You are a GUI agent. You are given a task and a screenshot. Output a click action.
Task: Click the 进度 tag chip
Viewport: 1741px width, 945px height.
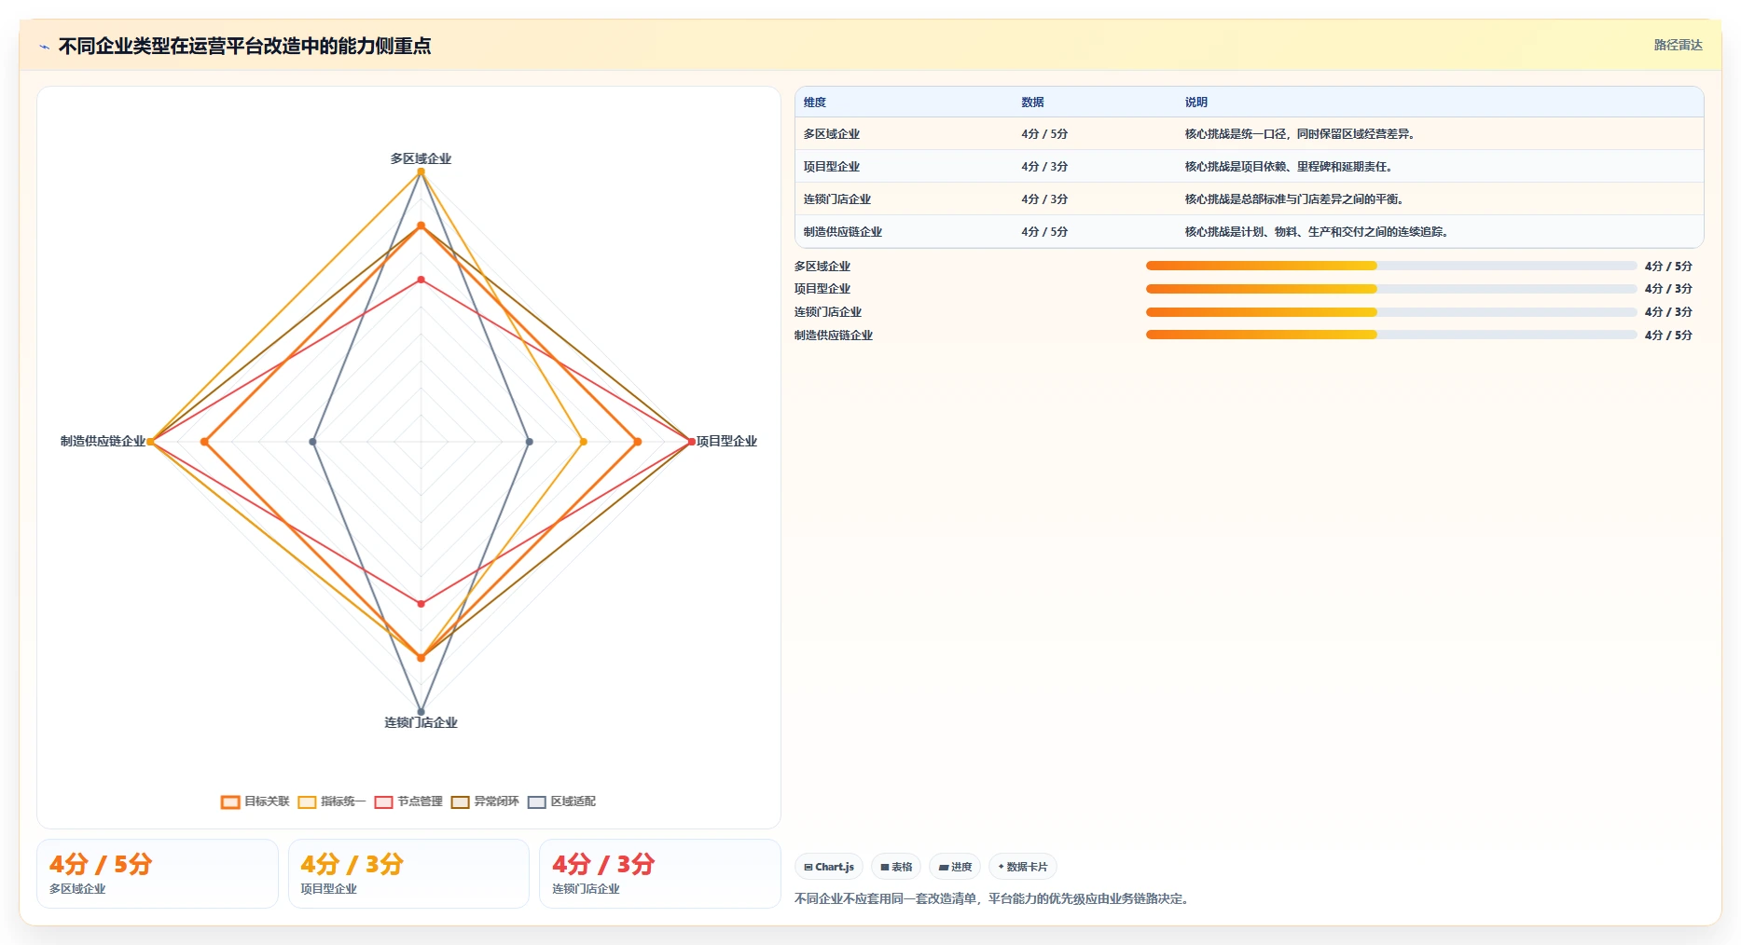point(955,867)
